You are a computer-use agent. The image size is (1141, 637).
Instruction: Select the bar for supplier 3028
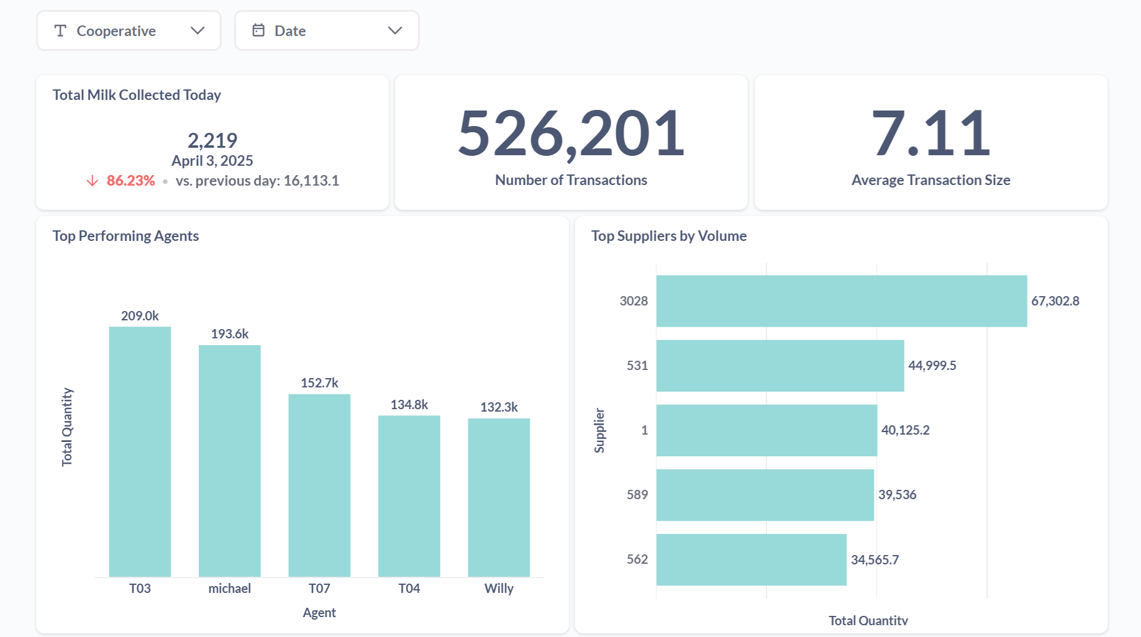842,301
